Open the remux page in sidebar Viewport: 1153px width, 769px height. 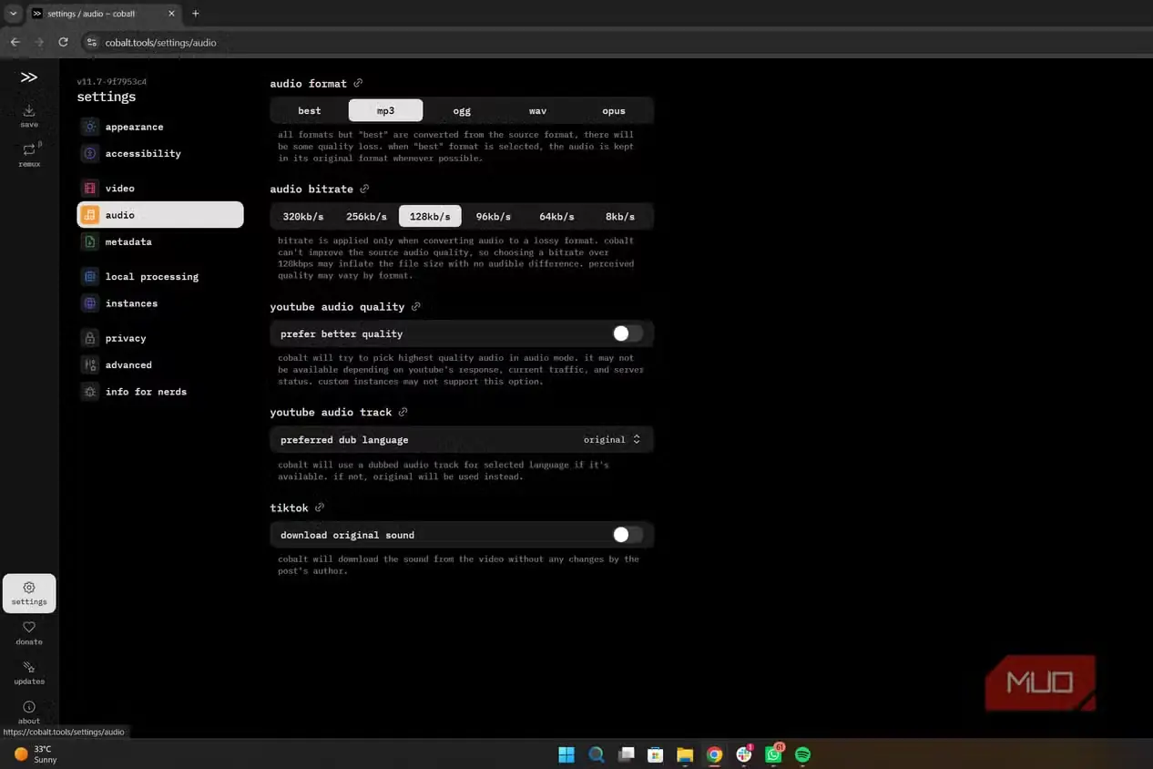click(x=29, y=155)
